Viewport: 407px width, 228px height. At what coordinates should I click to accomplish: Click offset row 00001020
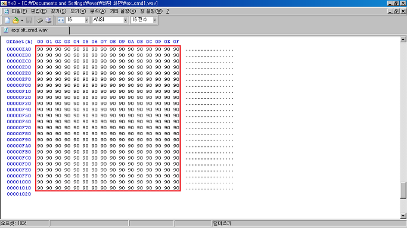19,194
